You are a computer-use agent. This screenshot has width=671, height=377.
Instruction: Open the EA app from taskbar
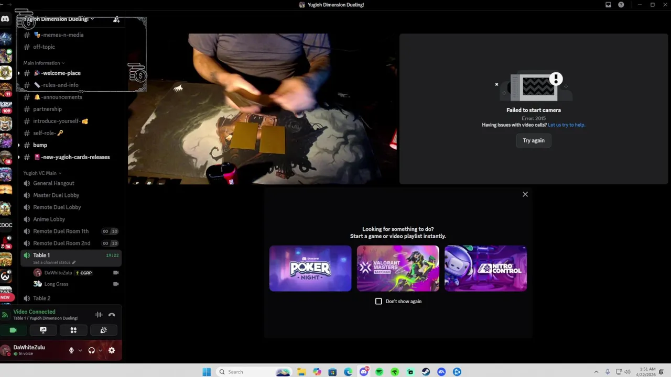coord(441,372)
